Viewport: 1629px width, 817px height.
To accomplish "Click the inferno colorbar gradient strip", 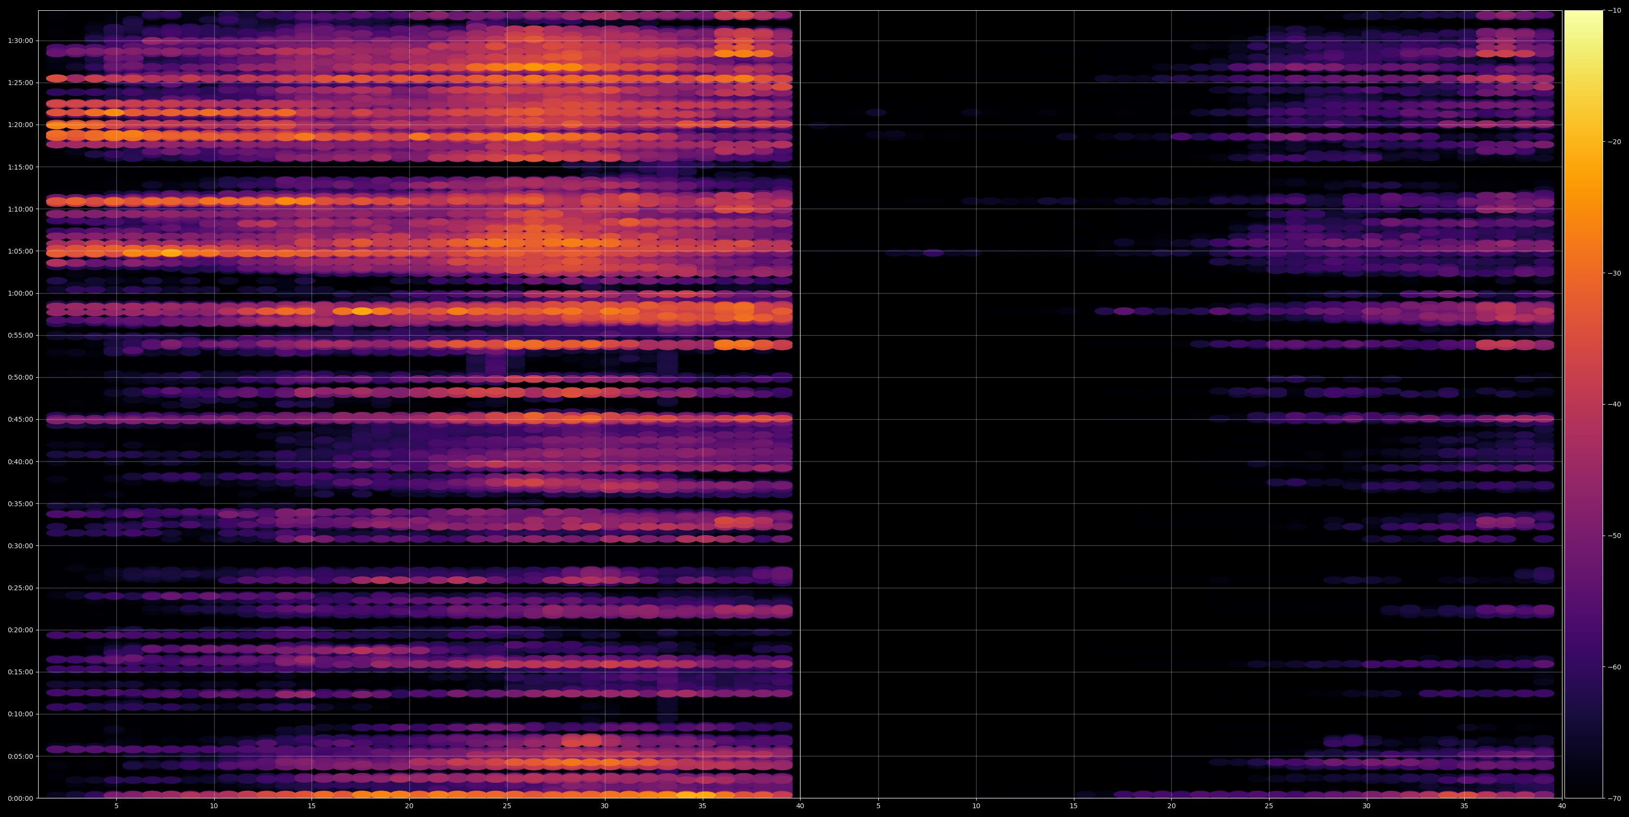I will point(1584,405).
